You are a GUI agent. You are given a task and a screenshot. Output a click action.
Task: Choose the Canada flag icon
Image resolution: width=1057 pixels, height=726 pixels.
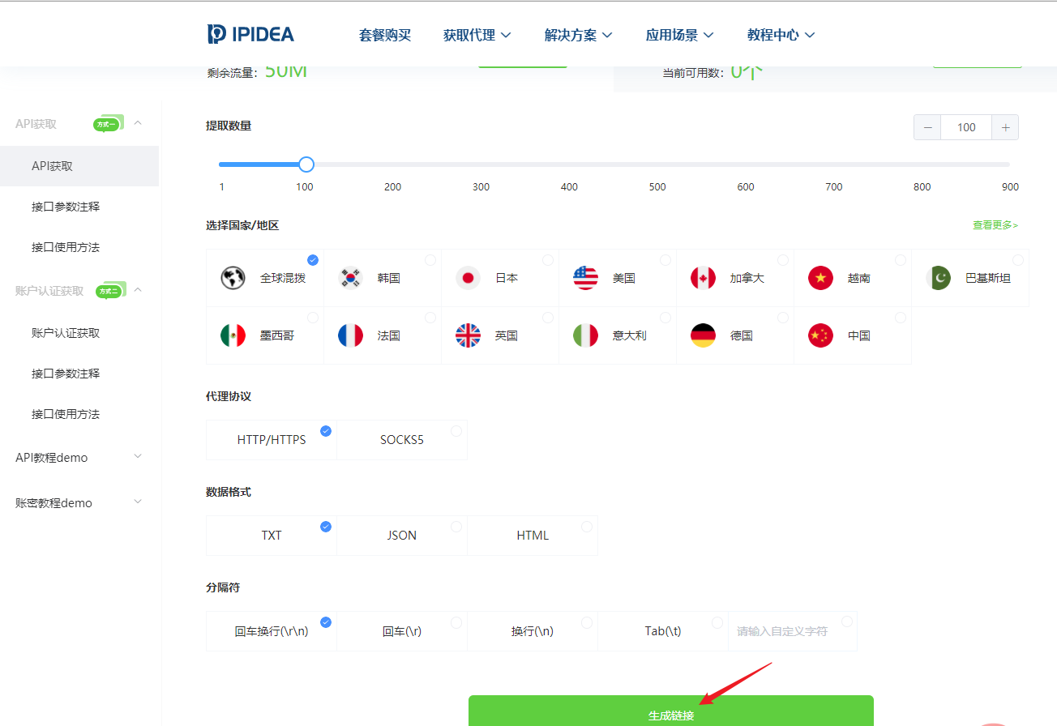(703, 278)
